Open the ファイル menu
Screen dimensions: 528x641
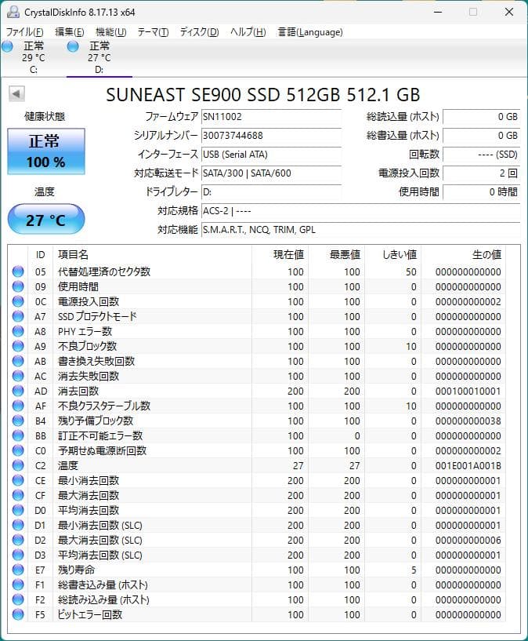(x=21, y=32)
